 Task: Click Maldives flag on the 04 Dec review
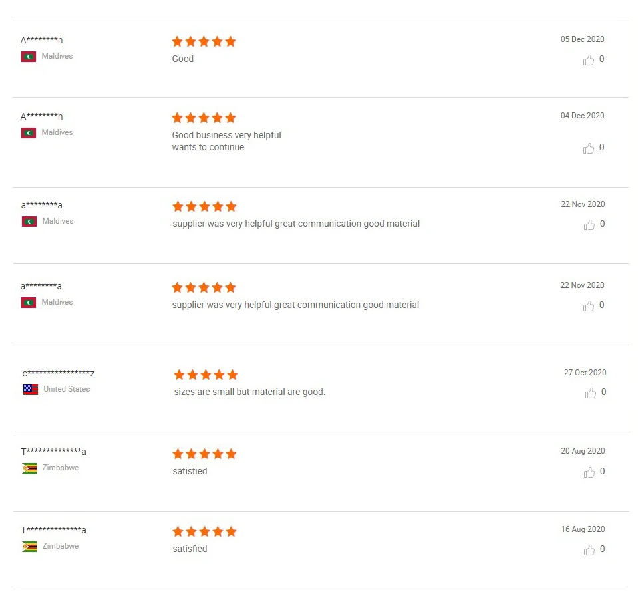click(x=29, y=133)
